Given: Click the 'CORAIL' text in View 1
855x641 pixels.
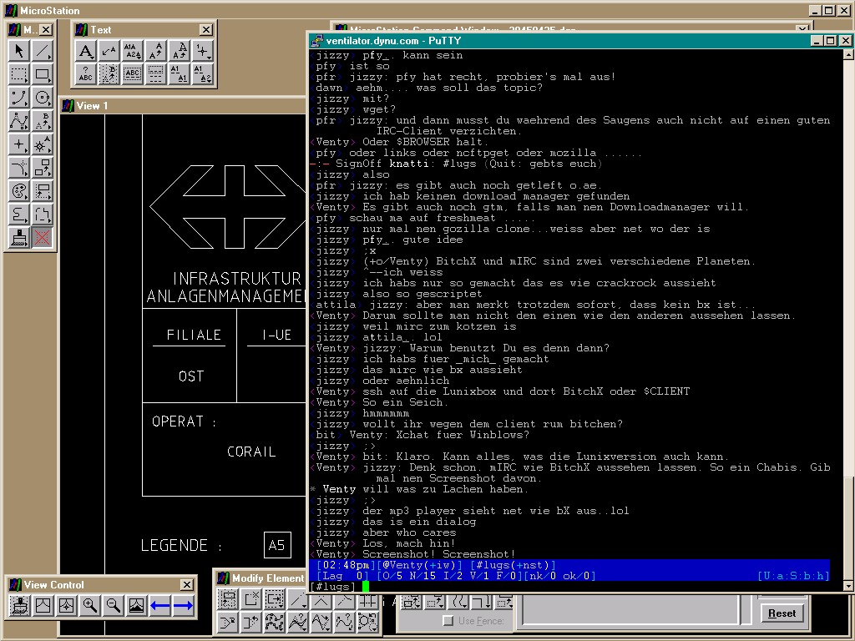Looking at the screenshot, I should click(251, 452).
